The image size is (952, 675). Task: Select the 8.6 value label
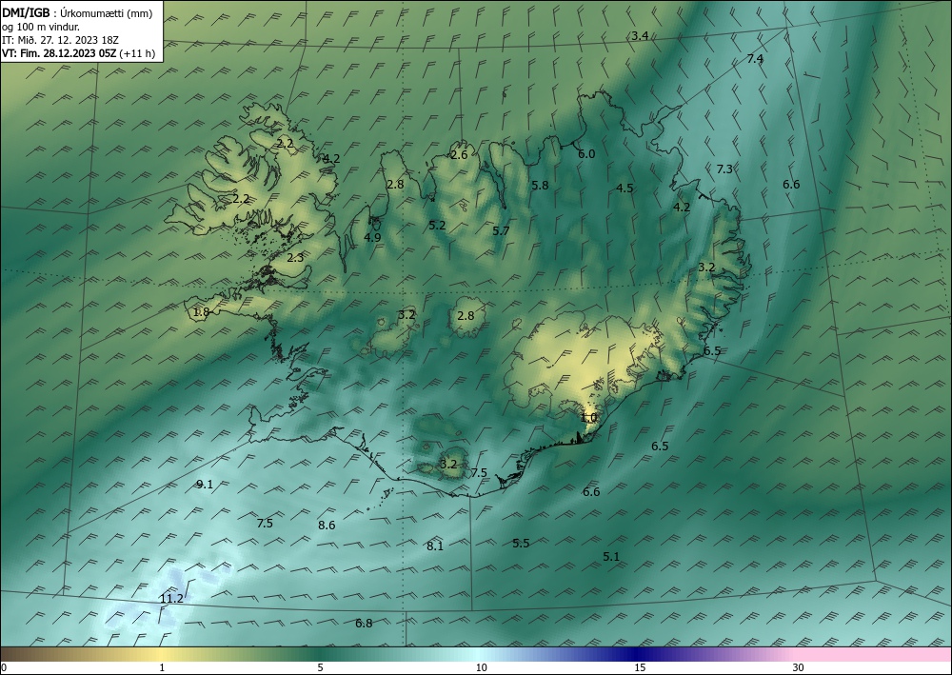[x=327, y=526]
